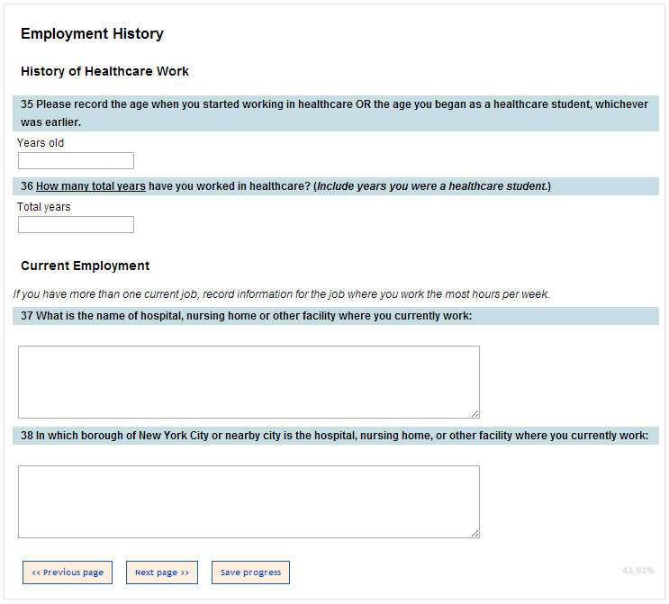The width and height of the screenshot is (669, 604).
Task: Grab the facility name text area resize handle
Action: (475, 413)
